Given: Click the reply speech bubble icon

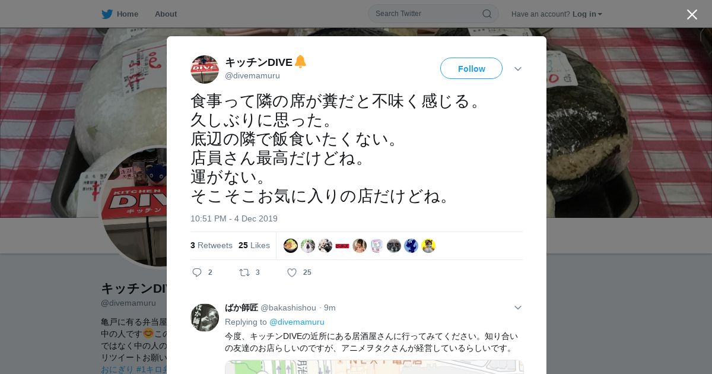Looking at the screenshot, I should click(197, 272).
